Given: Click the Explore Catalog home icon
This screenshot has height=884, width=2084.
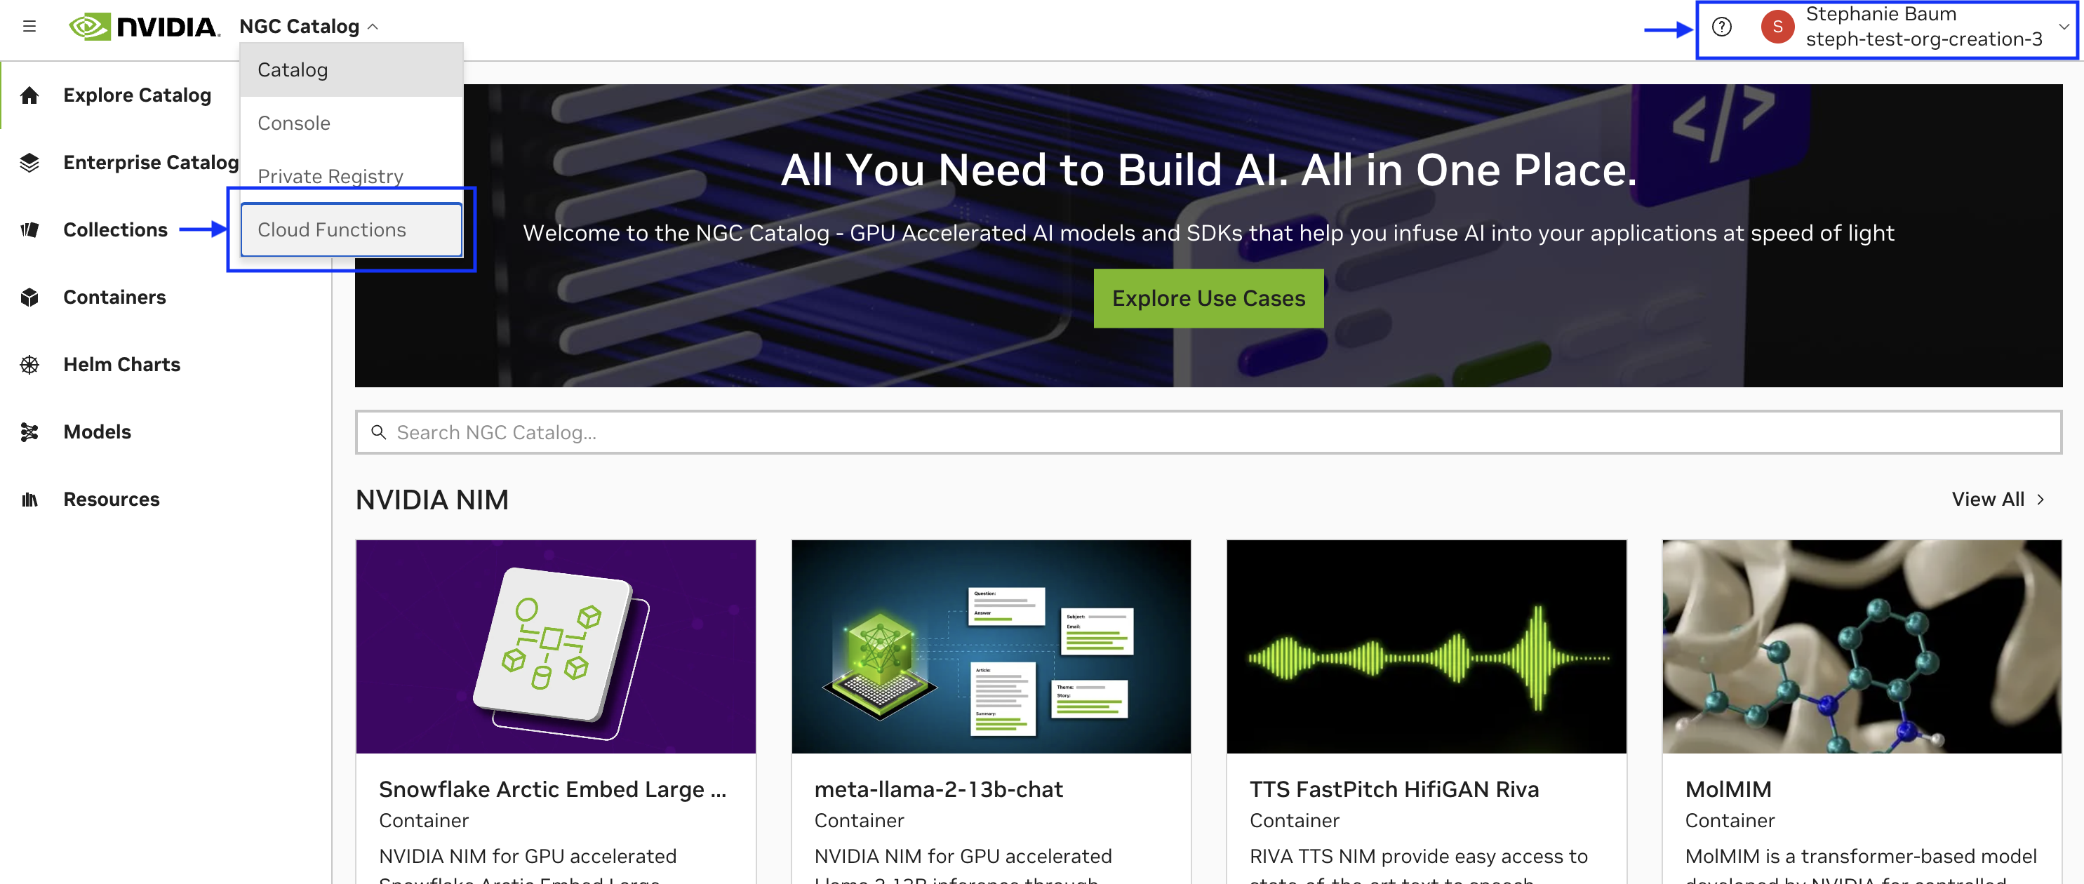Looking at the screenshot, I should (x=30, y=95).
